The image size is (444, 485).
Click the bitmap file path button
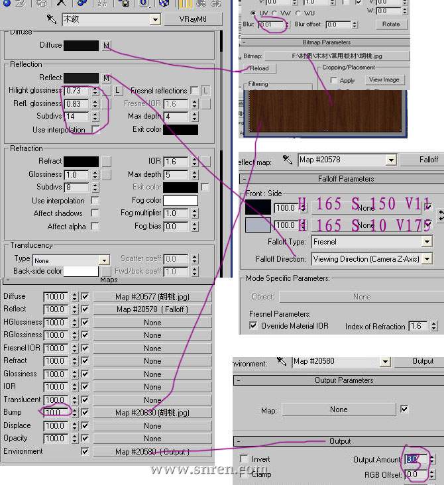[337, 56]
